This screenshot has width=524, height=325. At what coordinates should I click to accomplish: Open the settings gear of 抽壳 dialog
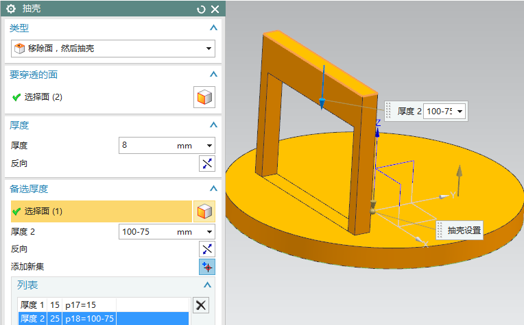click(11, 9)
